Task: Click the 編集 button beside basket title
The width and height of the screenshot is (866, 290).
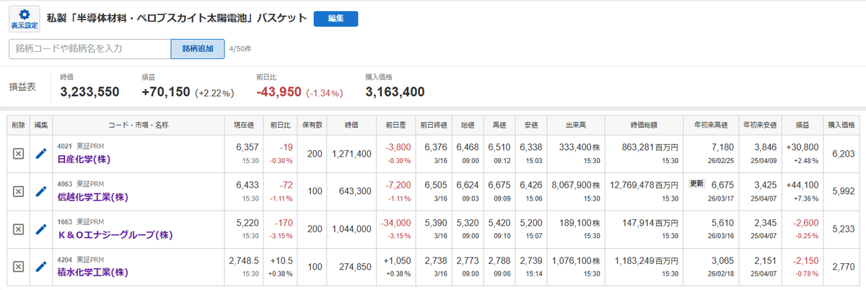Action: [336, 19]
